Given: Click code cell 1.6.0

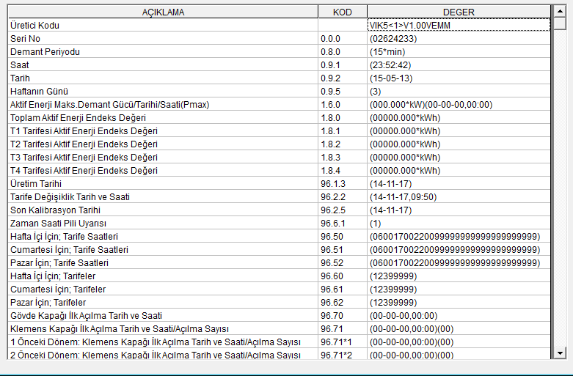Looking at the screenshot, I should (x=343, y=104).
